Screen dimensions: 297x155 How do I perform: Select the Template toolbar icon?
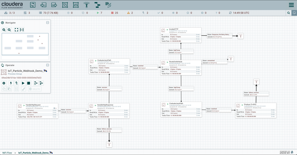point(97,5)
